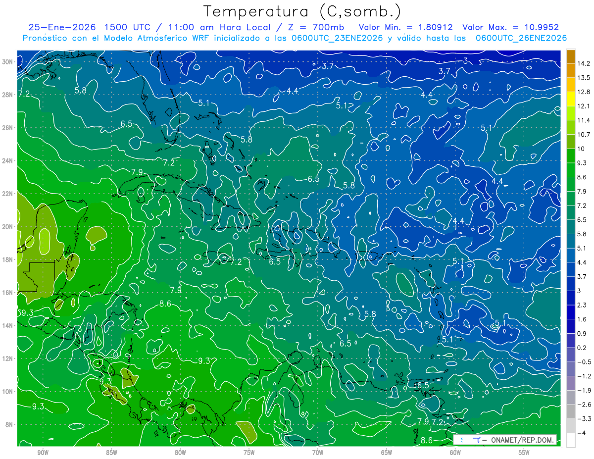Click the '80W' longitude axis label
Screen dimensions: 594x459
click(180, 453)
